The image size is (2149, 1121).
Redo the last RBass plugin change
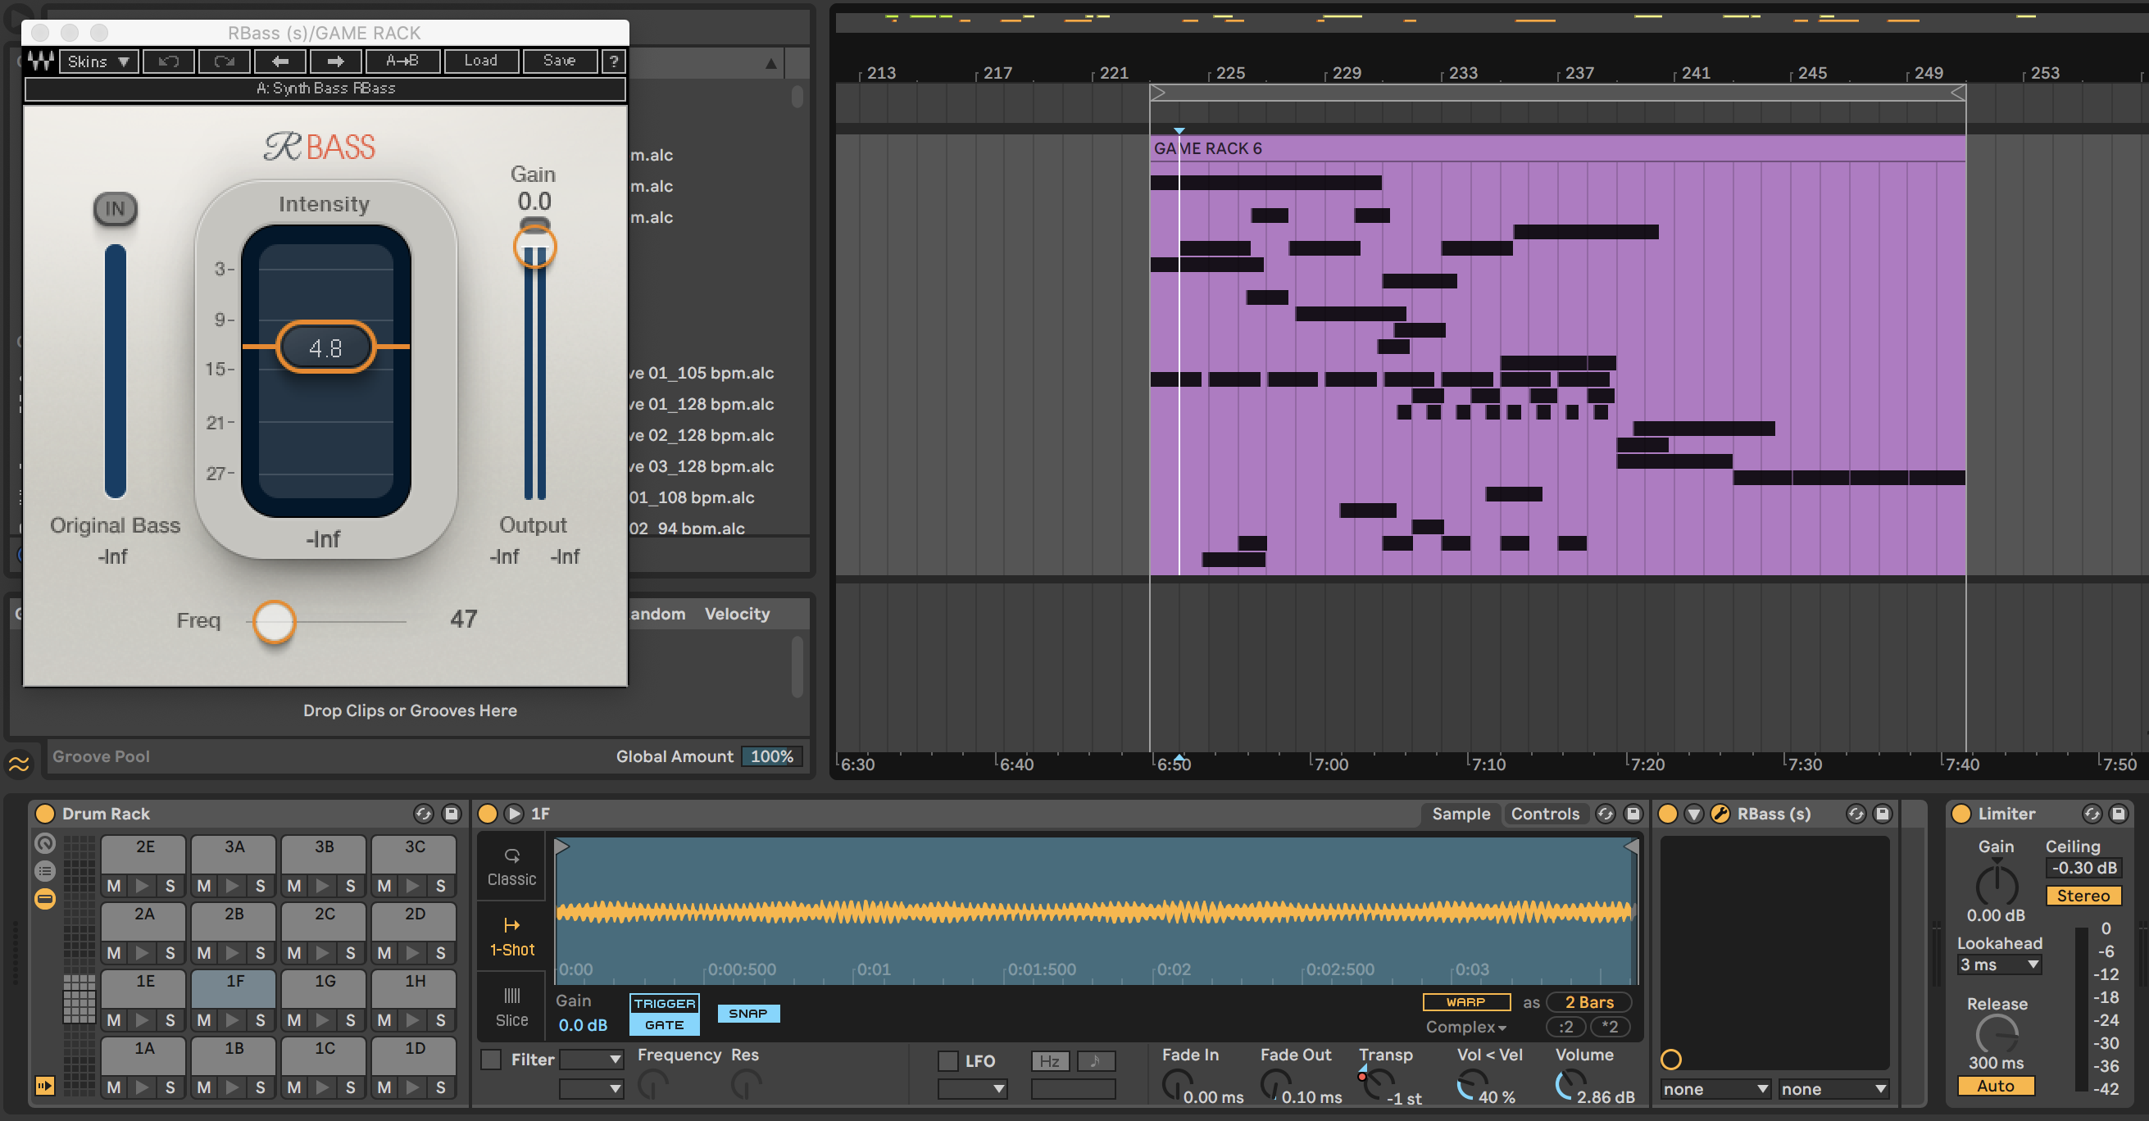(x=225, y=61)
